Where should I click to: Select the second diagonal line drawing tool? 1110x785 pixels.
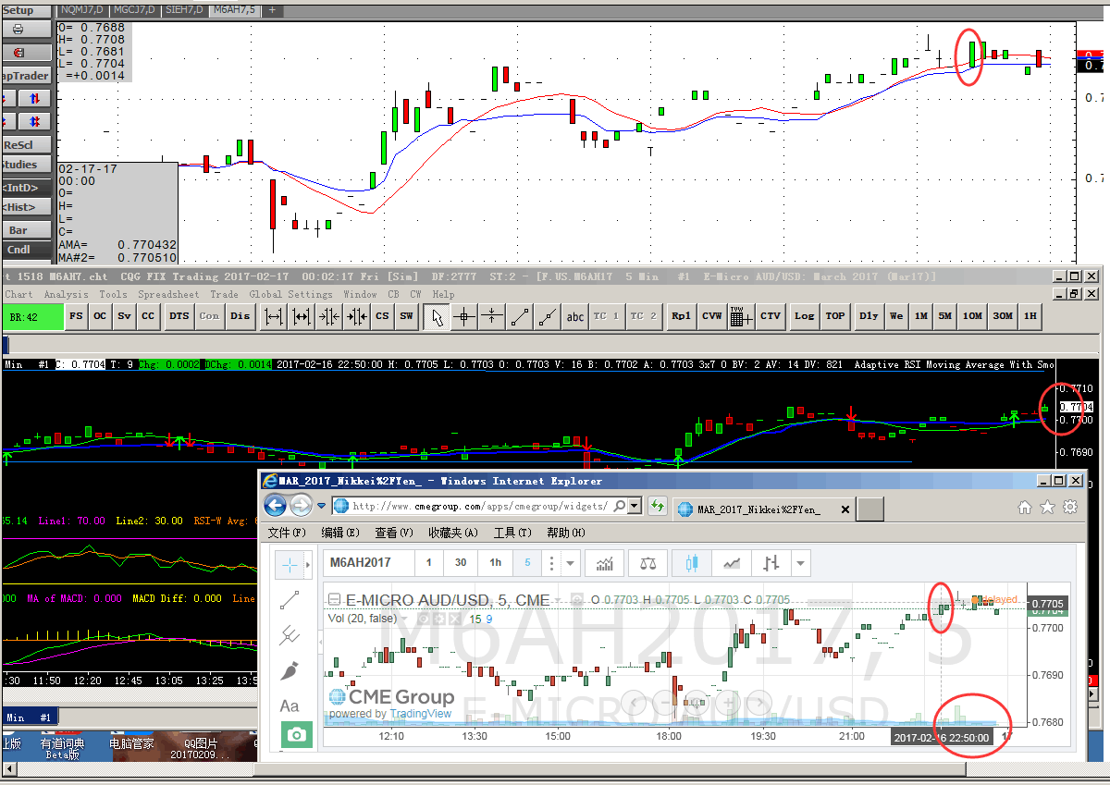(548, 316)
